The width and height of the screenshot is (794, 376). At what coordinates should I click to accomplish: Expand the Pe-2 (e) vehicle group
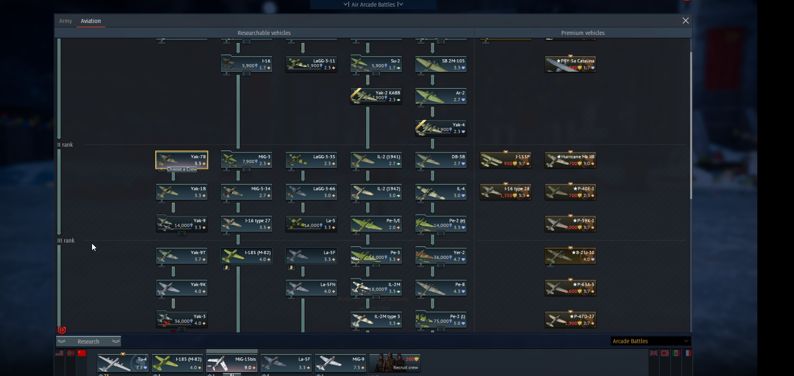441,233
